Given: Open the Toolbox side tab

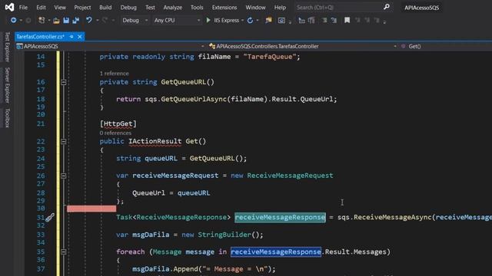Looking at the screenshot, I should click(x=7, y=118).
